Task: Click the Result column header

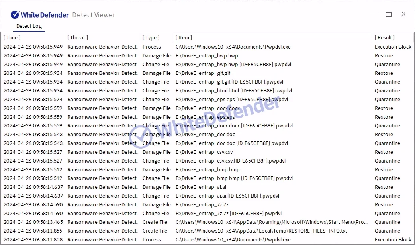Action: click(x=385, y=38)
